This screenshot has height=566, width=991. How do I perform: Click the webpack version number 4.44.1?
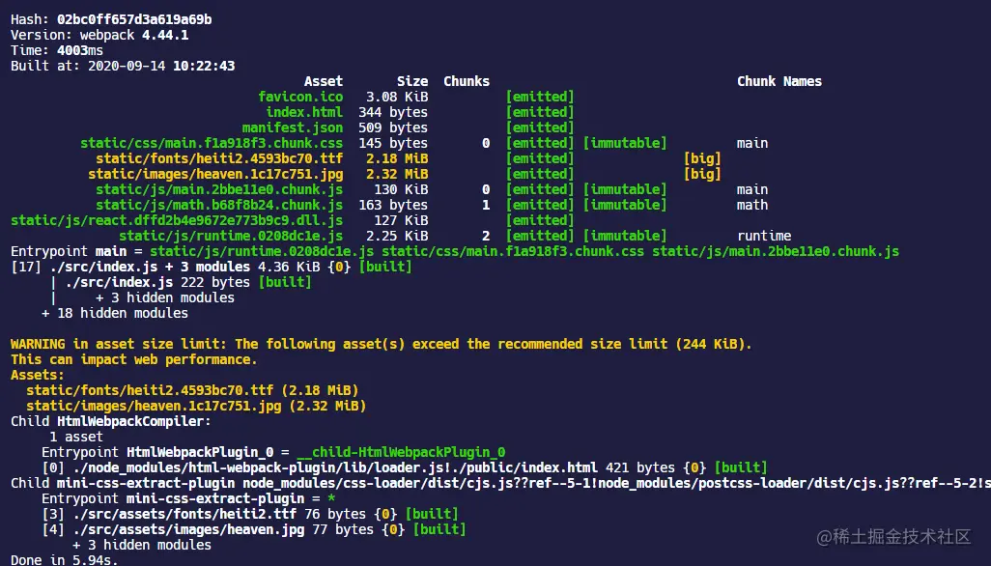click(165, 35)
